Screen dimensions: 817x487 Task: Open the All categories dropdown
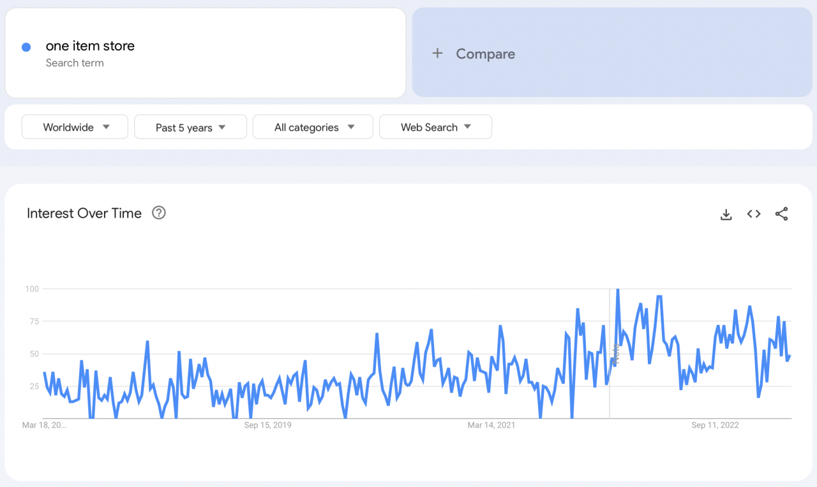[x=312, y=126]
